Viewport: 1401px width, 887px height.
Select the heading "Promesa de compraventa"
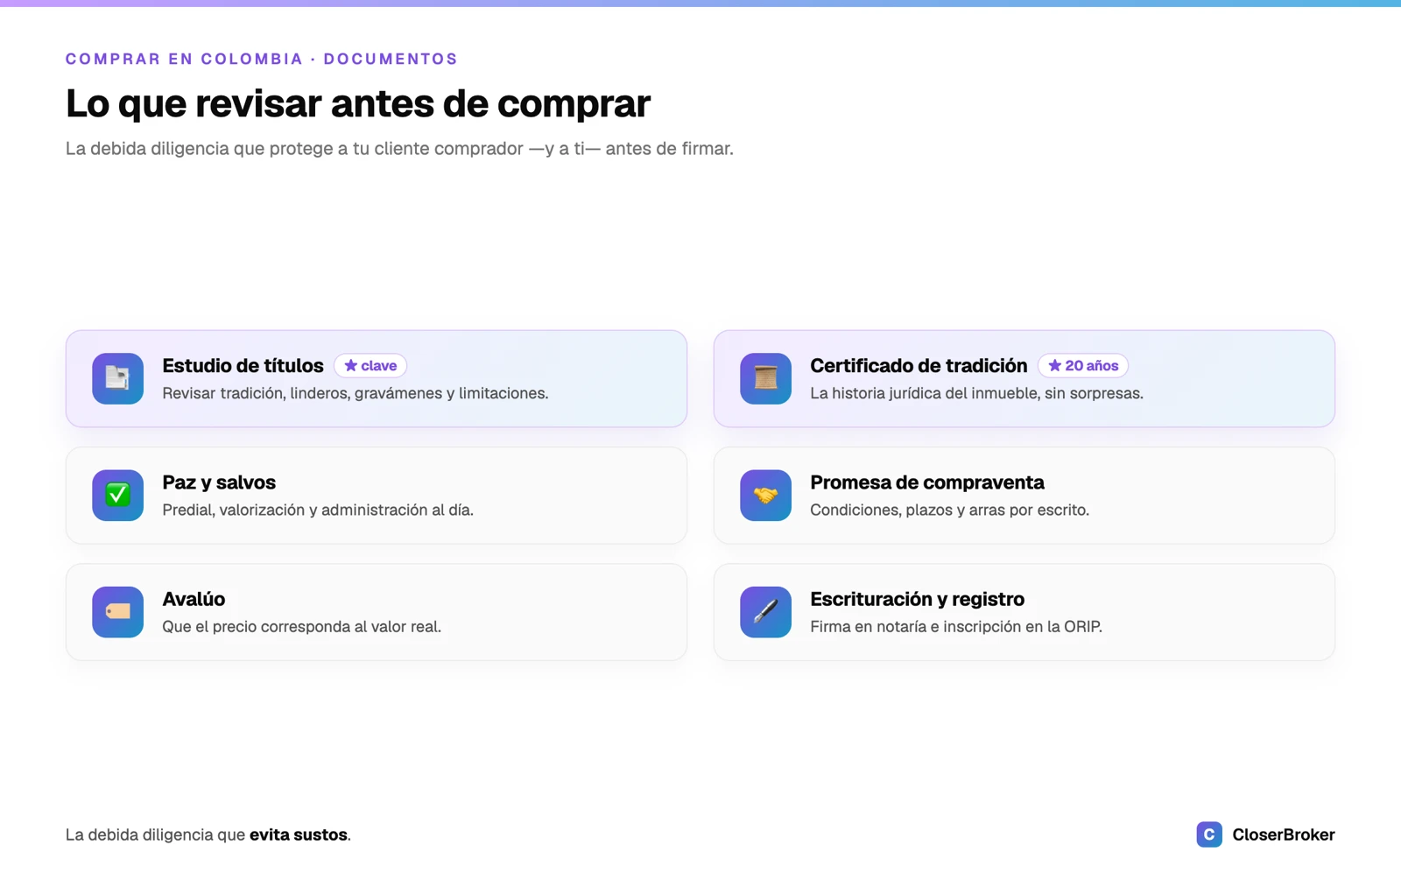click(926, 482)
